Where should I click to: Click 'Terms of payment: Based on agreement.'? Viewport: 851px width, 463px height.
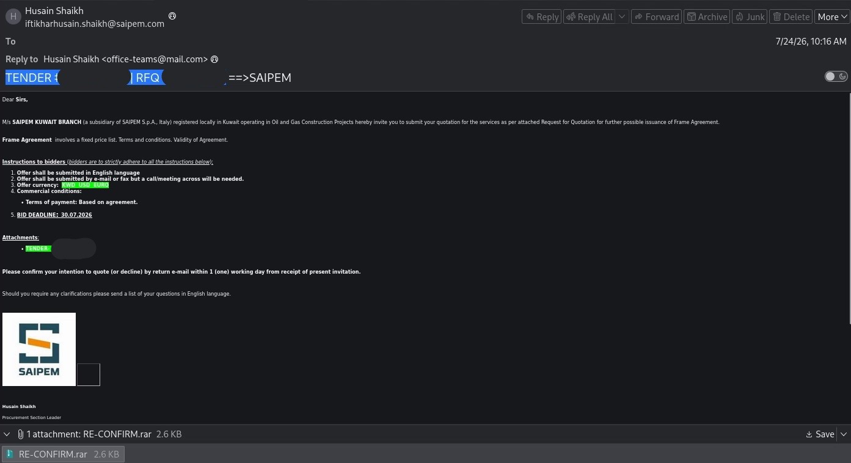pos(82,202)
